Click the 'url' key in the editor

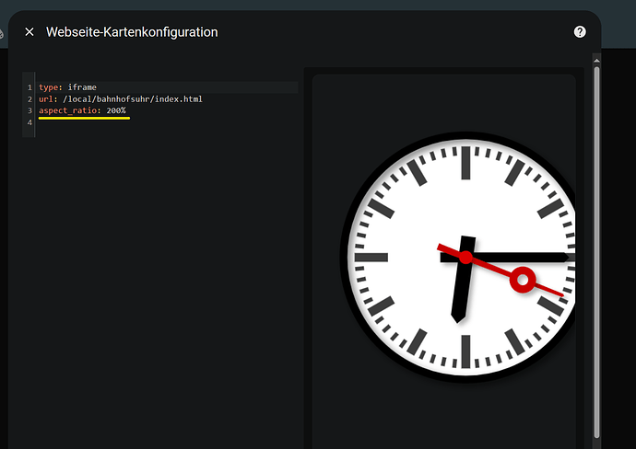click(x=45, y=98)
